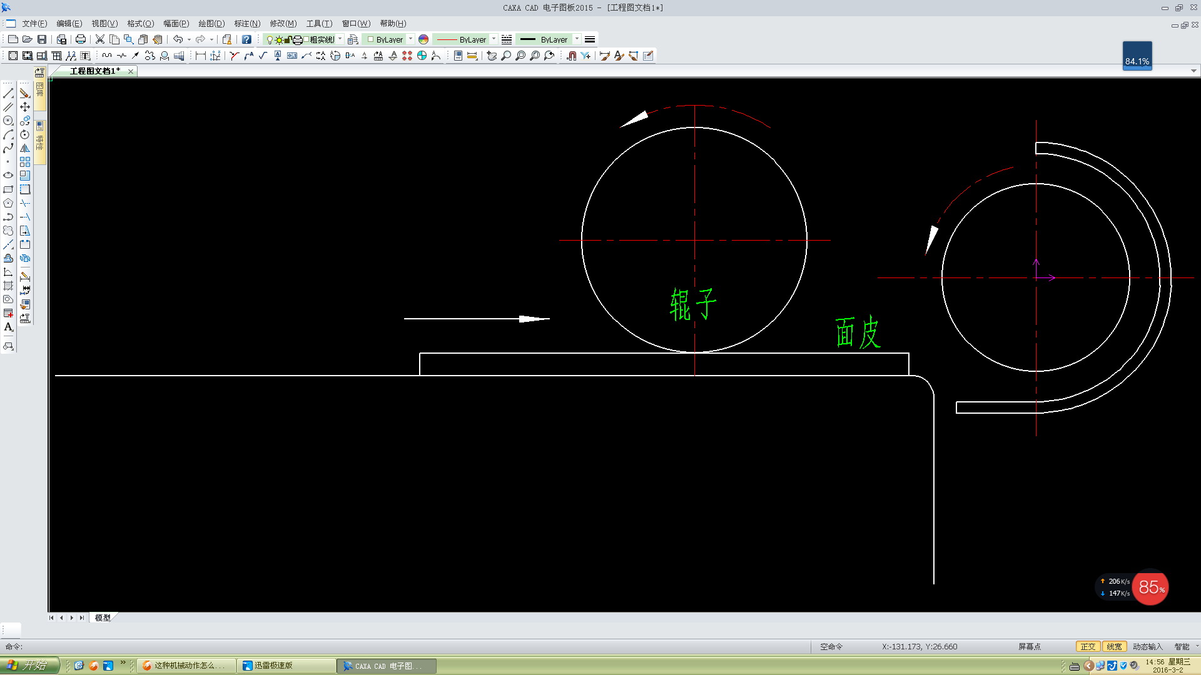This screenshot has width=1201, height=675.
Task: Select the Spline curve tool
Action: point(8,148)
